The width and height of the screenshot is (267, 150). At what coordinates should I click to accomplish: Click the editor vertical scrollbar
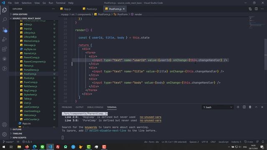tap(266, 54)
